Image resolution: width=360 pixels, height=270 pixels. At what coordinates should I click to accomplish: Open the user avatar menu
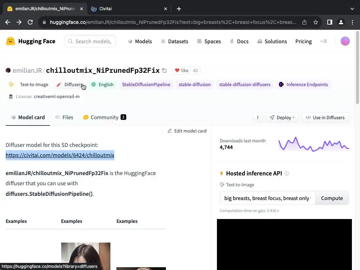[345, 41]
